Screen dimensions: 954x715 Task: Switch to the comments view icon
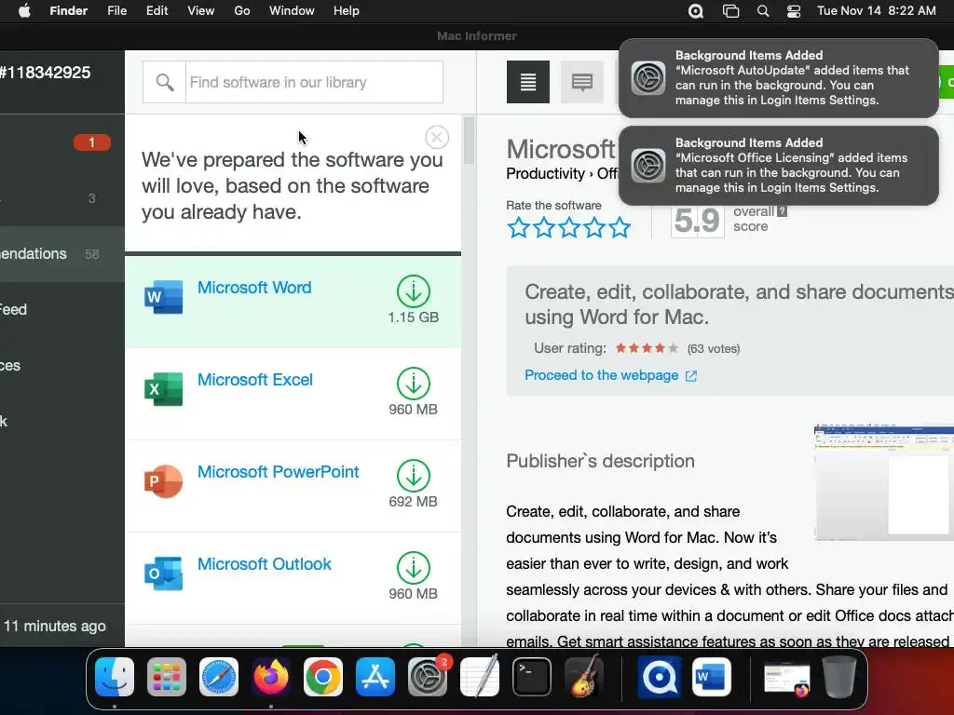582,82
